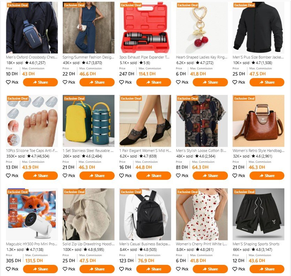Click heart icon for Men's Casual Business Backpack

point(122,269)
